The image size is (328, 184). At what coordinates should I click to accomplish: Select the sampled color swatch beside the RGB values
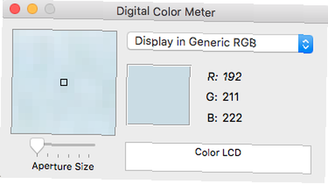click(x=159, y=95)
